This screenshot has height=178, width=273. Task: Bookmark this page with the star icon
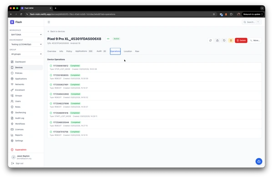tap(214, 14)
